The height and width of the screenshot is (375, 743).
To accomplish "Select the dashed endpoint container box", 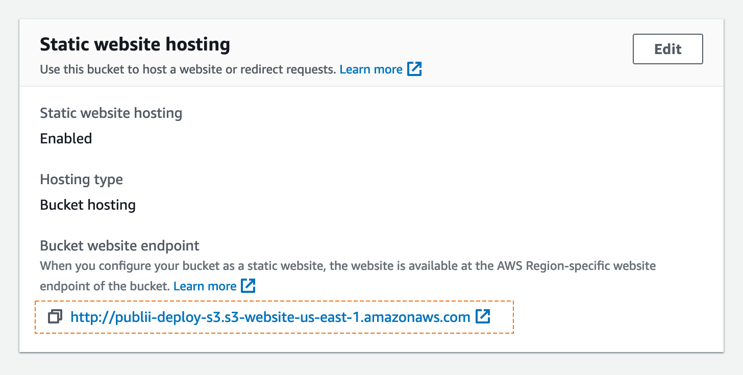I will 275,316.
